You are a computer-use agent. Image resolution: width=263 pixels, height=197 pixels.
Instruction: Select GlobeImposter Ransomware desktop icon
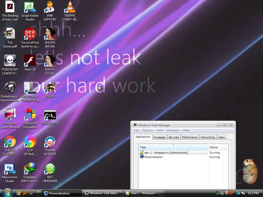click(10, 92)
